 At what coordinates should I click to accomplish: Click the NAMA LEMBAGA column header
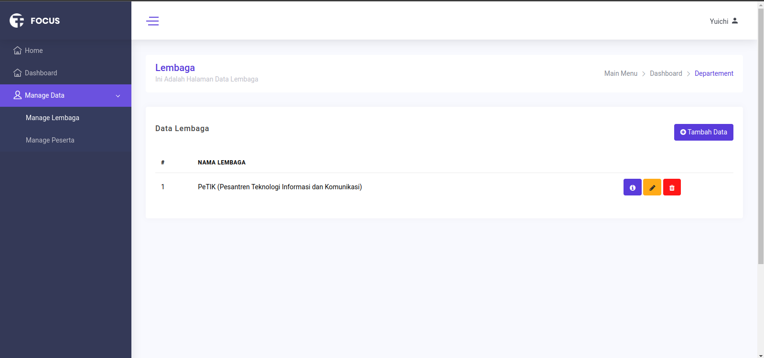[222, 163]
